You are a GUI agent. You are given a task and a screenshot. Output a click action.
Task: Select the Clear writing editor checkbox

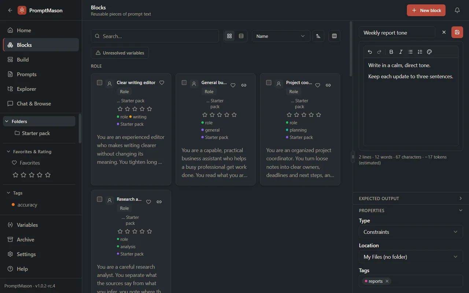(x=100, y=83)
